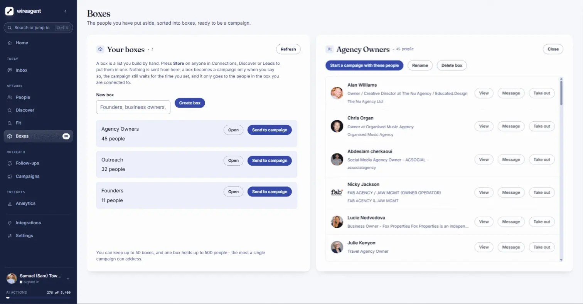Click the Settings sliders icon
This screenshot has width=583, height=304.
[10, 236]
